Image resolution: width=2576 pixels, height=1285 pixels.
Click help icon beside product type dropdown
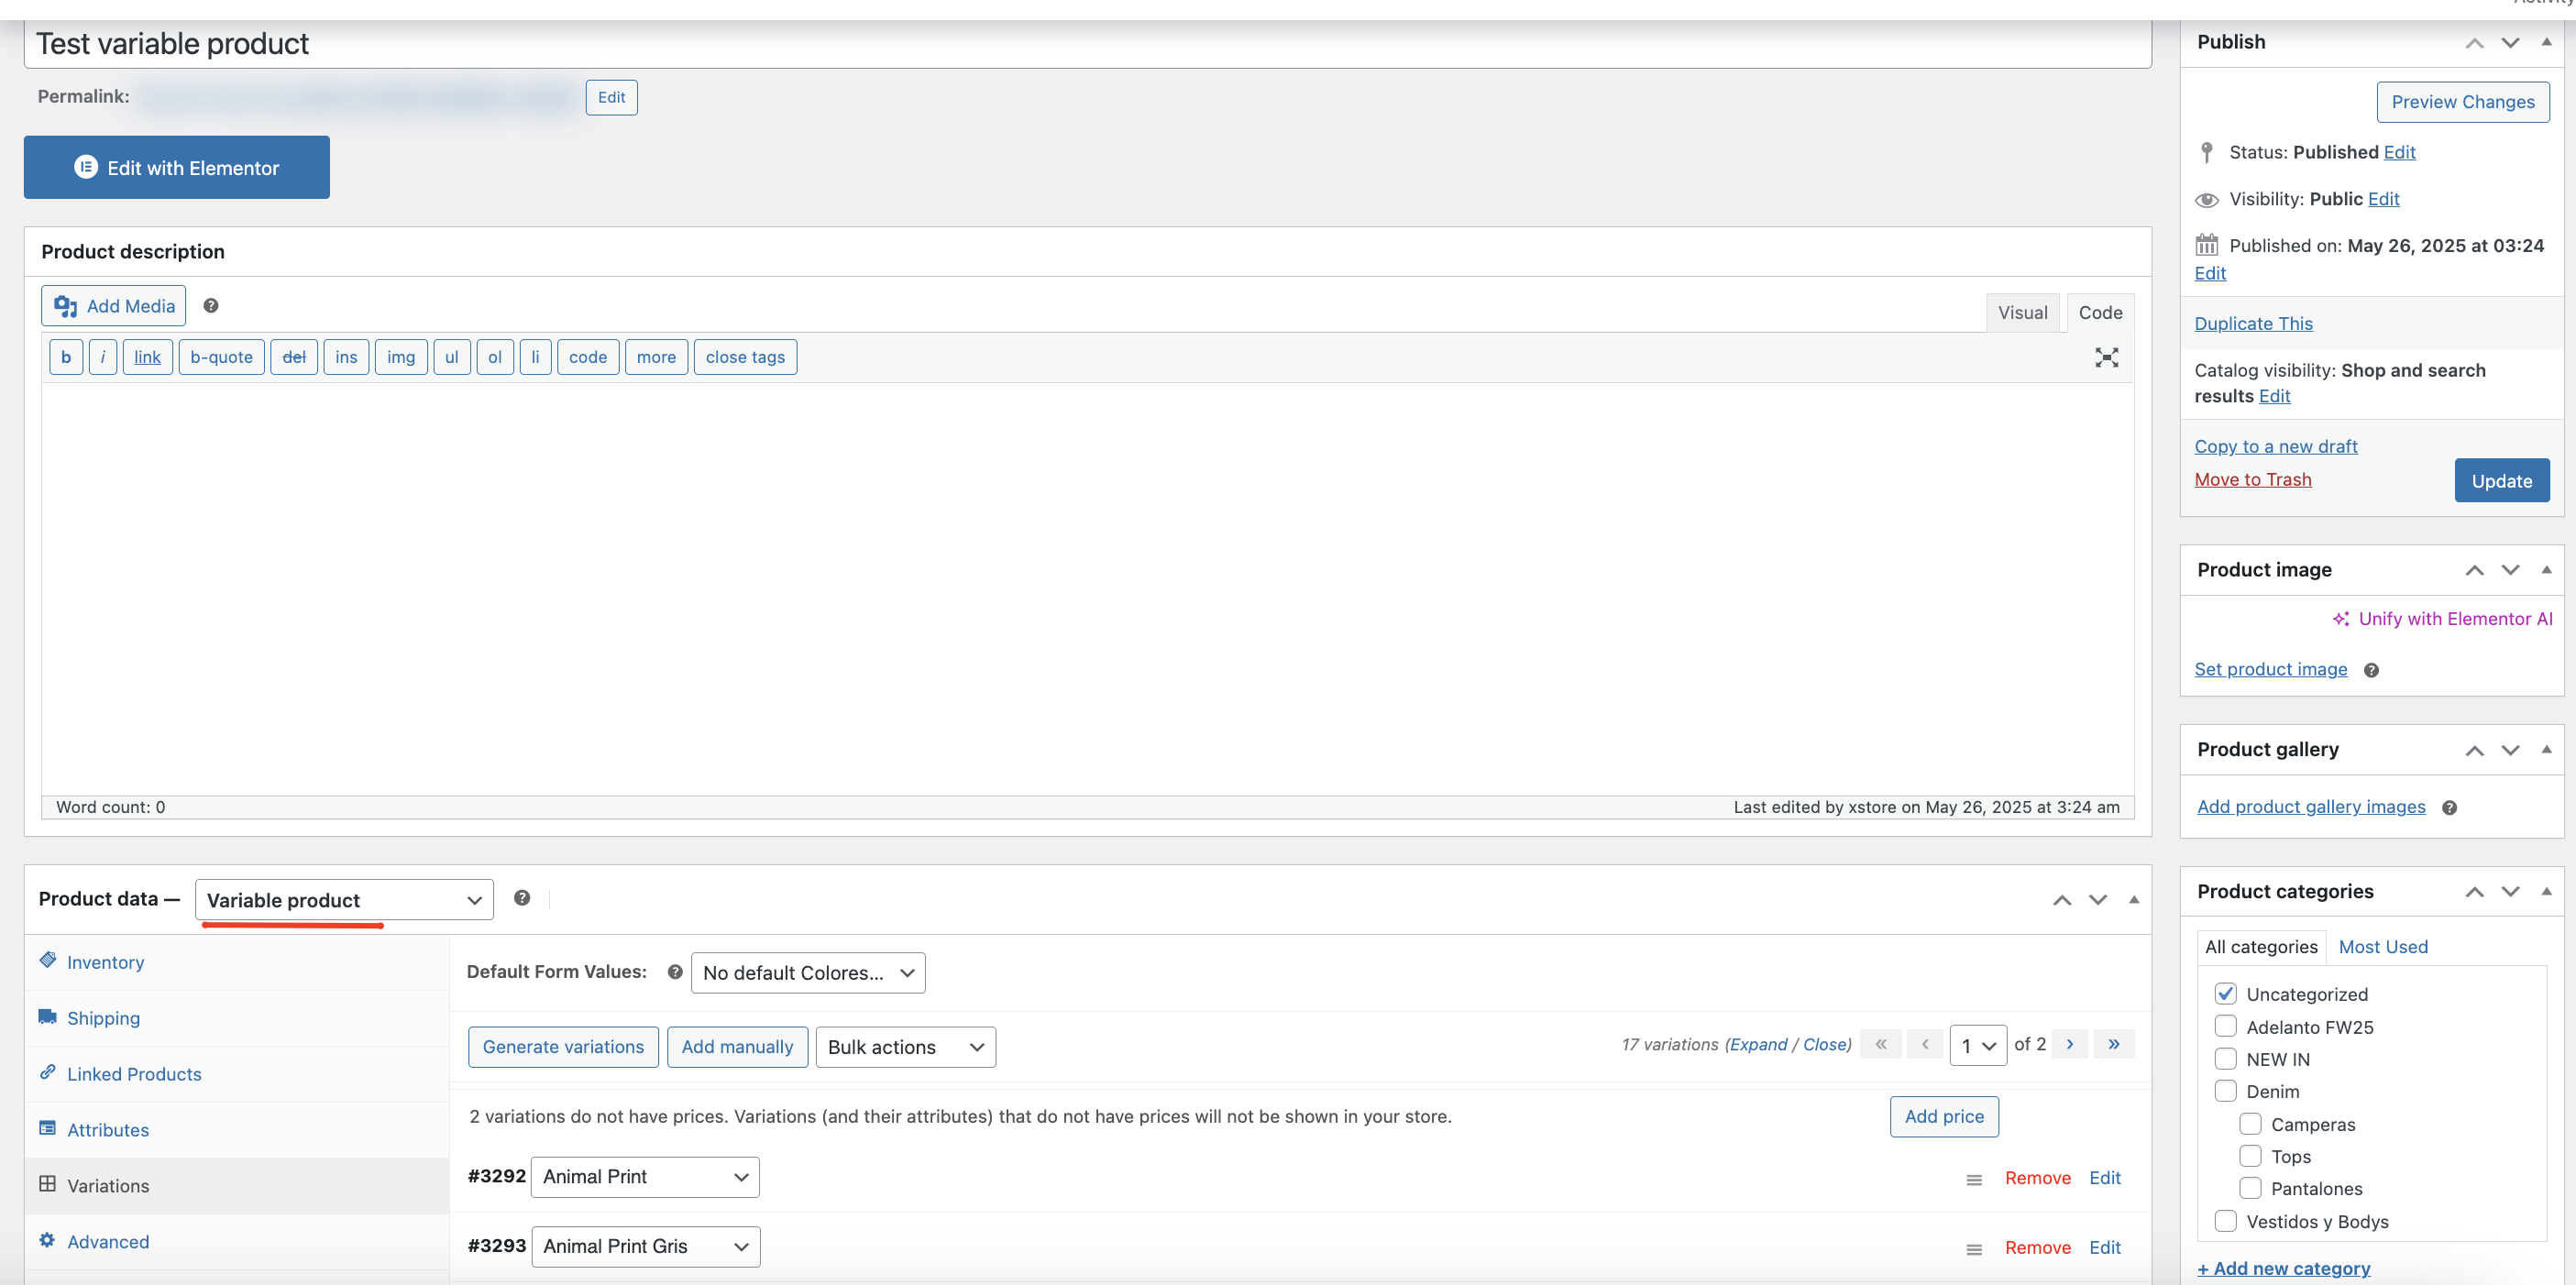[x=522, y=897]
